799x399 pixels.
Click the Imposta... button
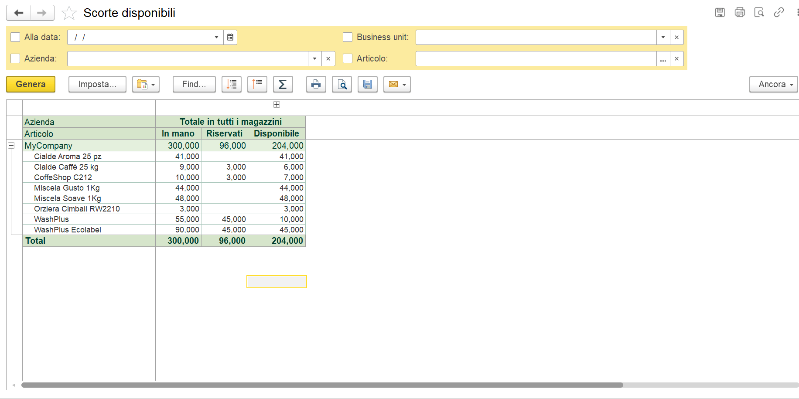[x=97, y=84]
